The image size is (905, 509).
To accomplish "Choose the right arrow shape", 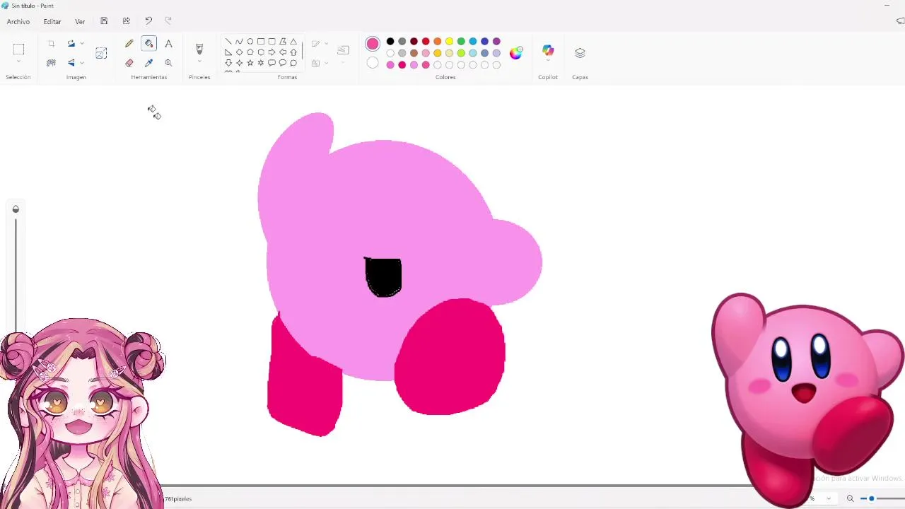I will tap(271, 52).
